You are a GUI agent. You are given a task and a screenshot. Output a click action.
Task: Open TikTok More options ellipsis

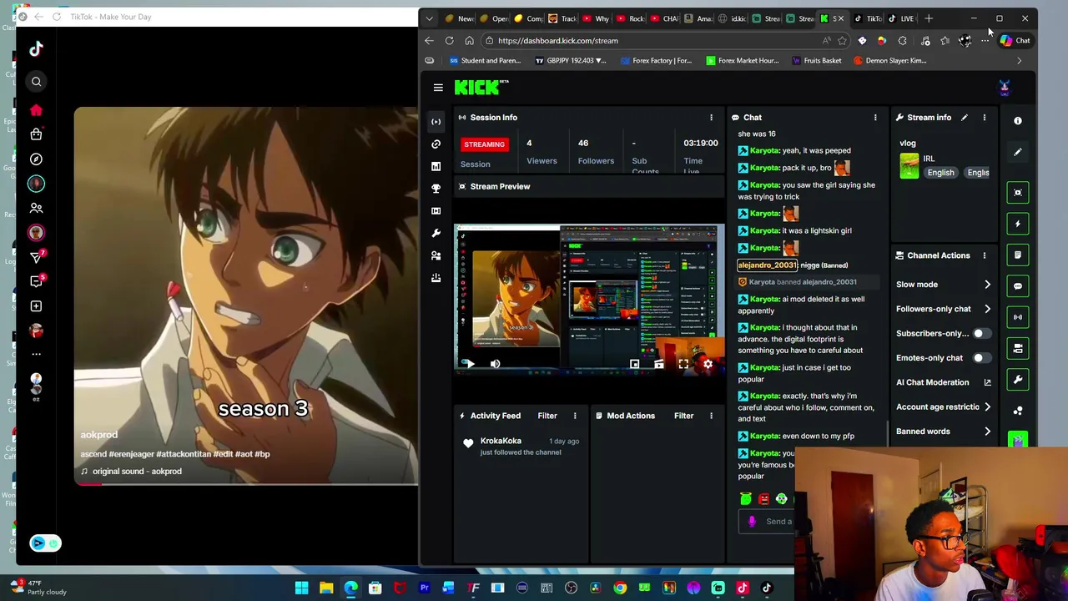coord(36,354)
